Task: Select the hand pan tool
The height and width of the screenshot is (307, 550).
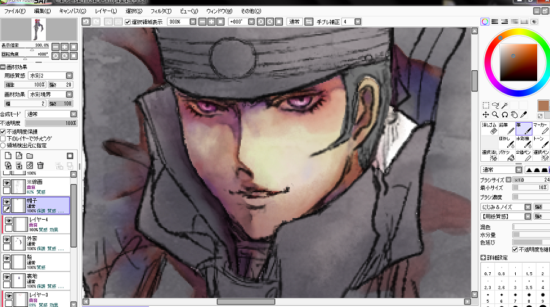Action: [514, 115]
